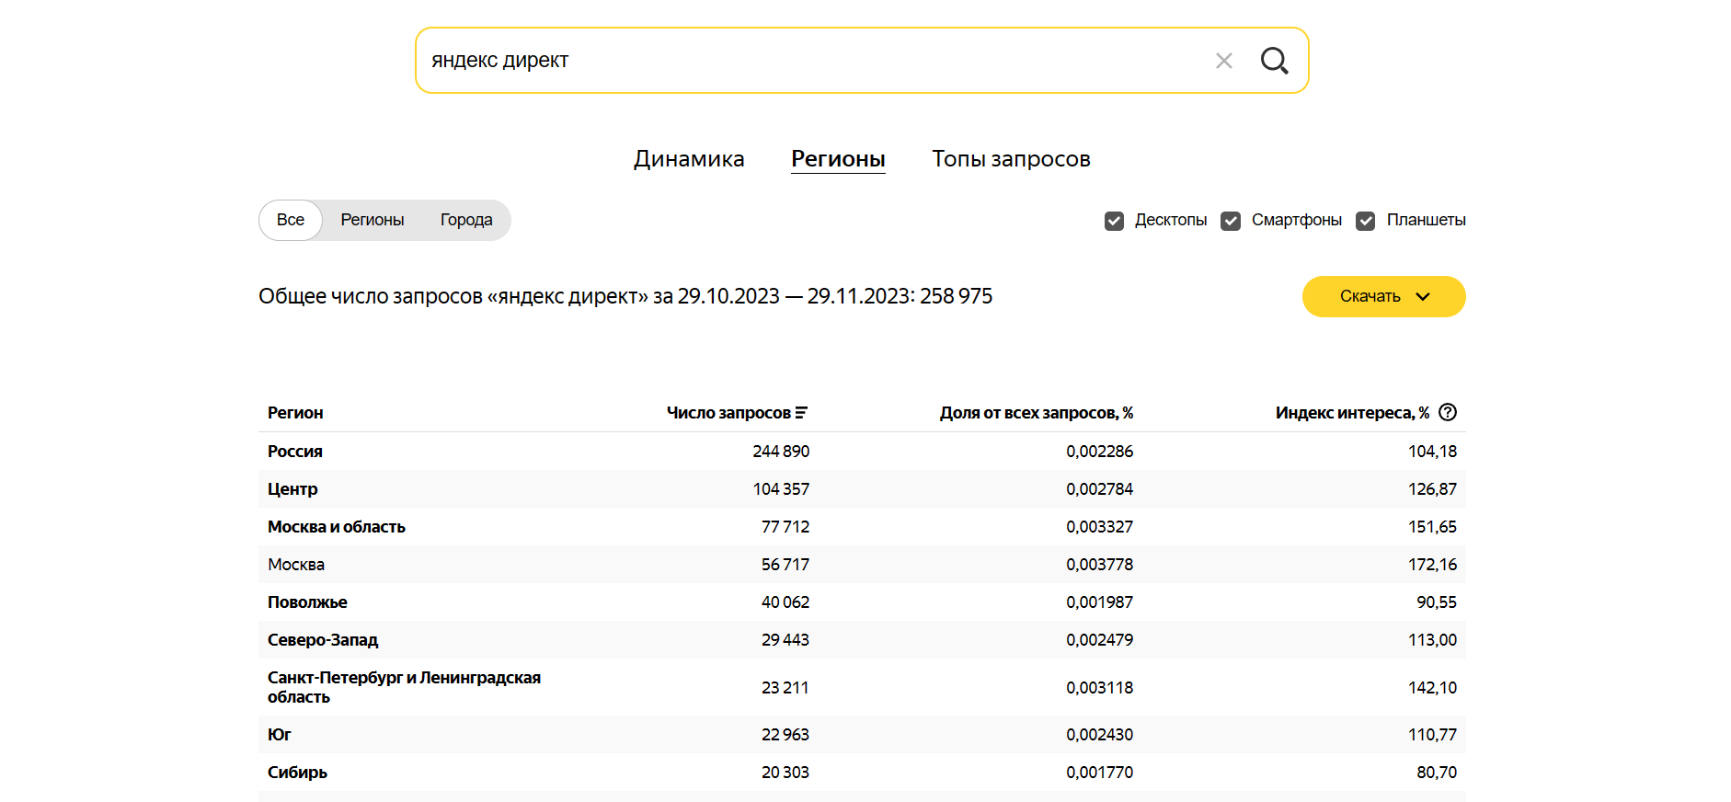Select the Юг region name
The height and width of the screenshot is (802, 1731).
[280, 735]
